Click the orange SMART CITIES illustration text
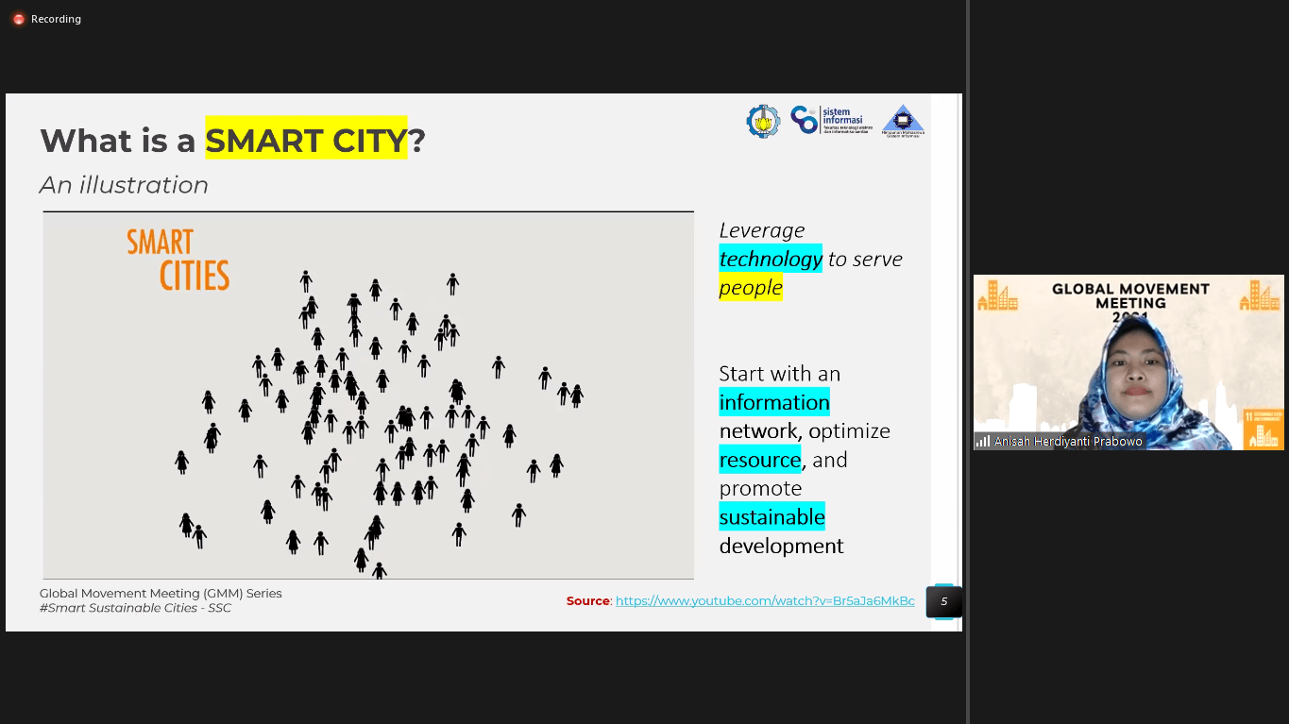This screenshot has height=724, width=1289. point(178,259)
